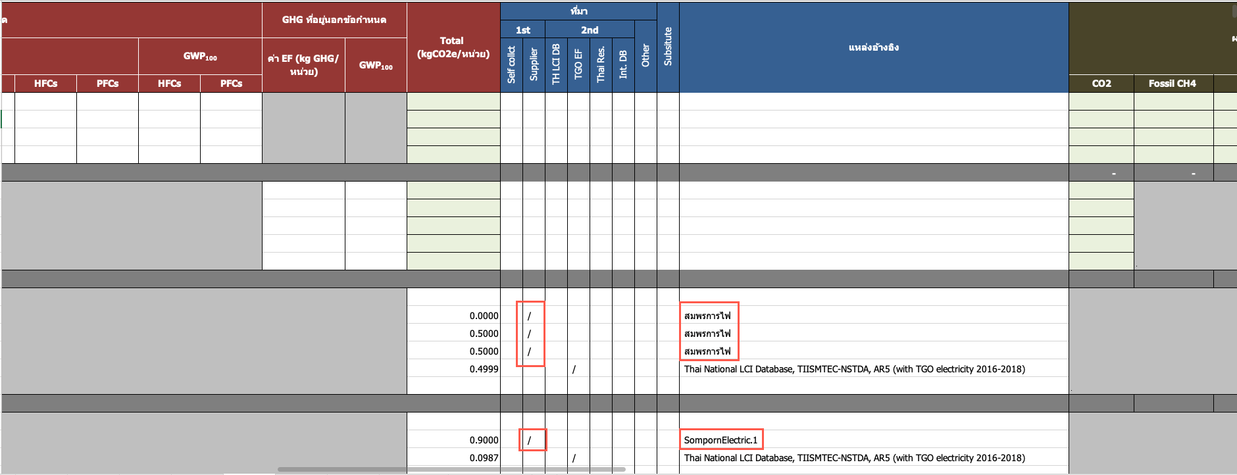The image size is (1237, 475).
Task: Click the Fossil CH4 column header
Action: (x=1173, y=84)
